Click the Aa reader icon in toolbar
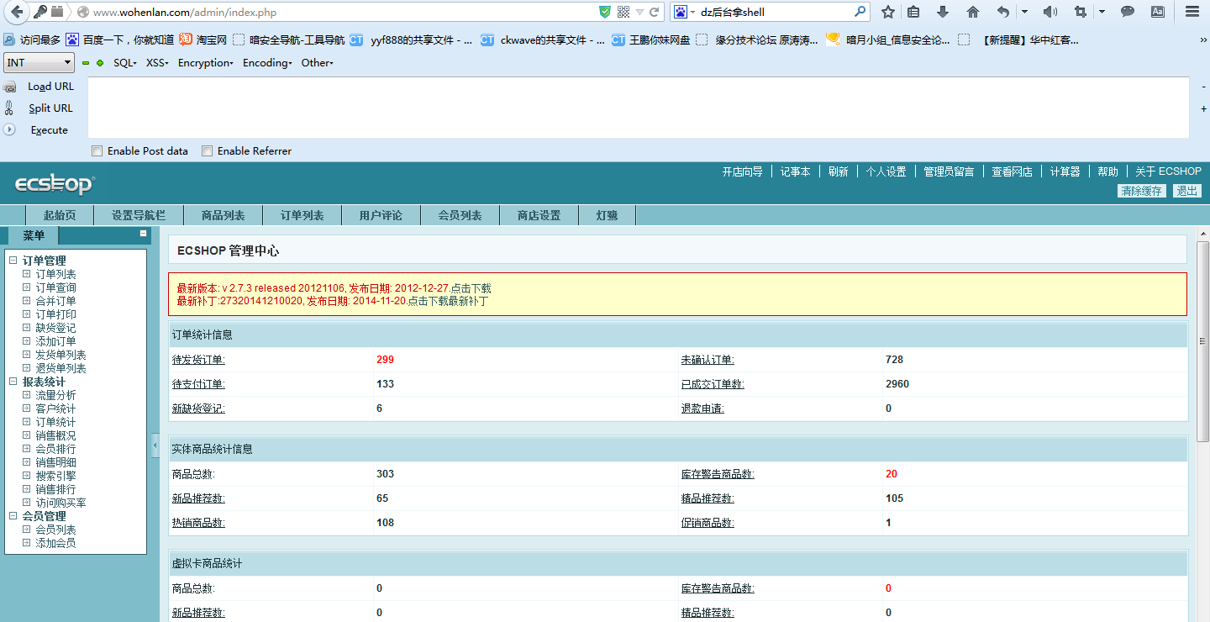The image size is (1210, 622). tap(1158, 12)
